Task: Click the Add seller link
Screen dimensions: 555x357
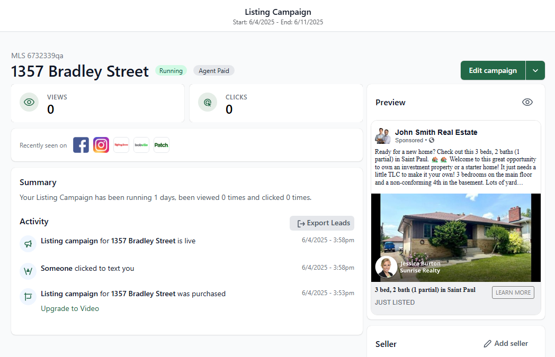Action: [x=510, y=343]
